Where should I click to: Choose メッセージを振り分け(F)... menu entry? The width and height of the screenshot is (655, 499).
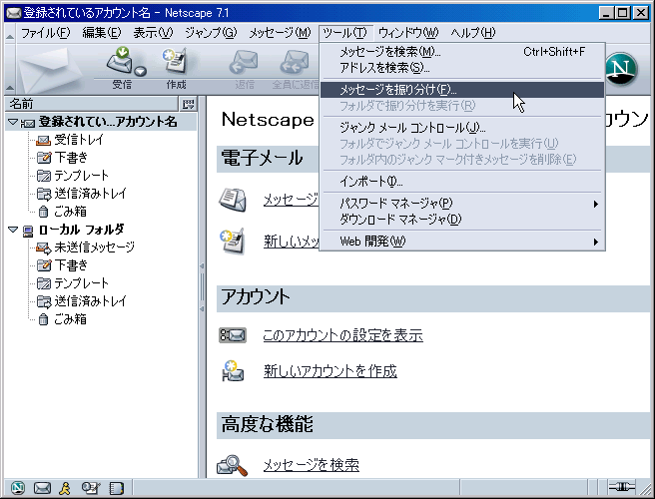(x=462, y=90)
